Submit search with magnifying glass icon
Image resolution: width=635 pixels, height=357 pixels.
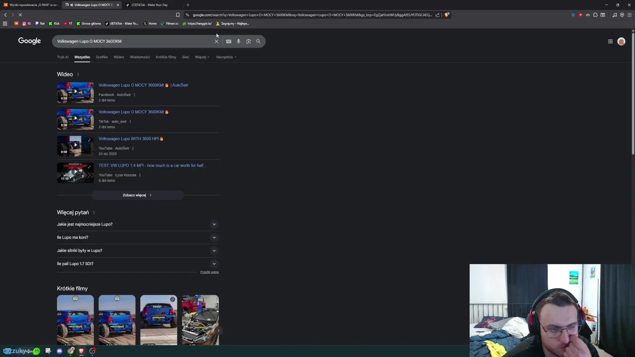click(258, 41)
